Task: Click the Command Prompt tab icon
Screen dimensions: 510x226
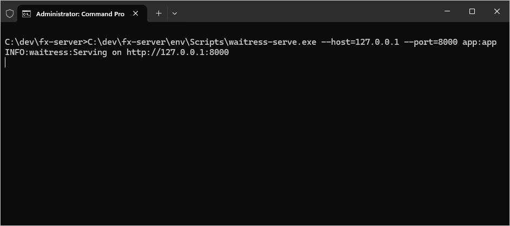Action: coord(27,13)
